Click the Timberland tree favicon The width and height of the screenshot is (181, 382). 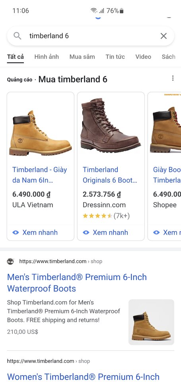[x=10, y=261]
